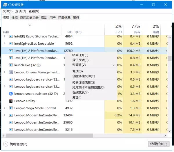Select the 进程 tab
174x152 pixels.
point(6,17)
